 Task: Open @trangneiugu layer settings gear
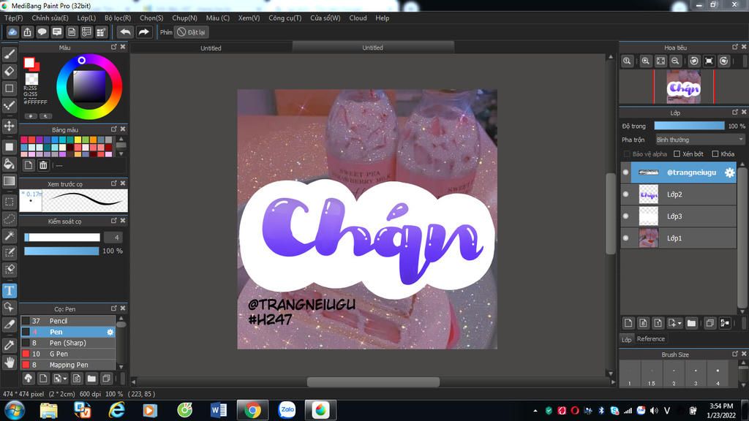tap(729, 172)
